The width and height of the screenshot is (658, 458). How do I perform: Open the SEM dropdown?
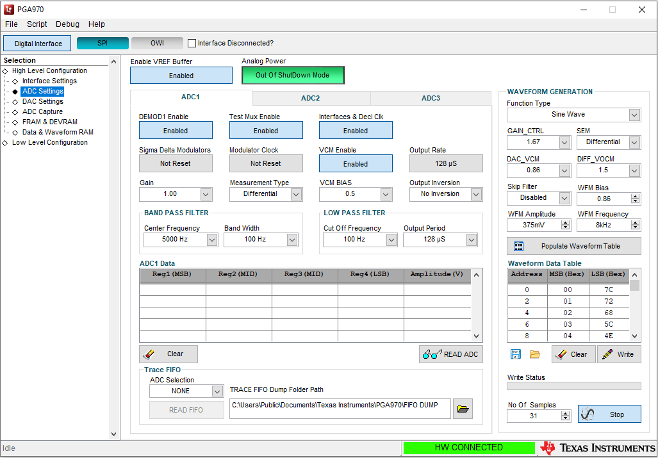click(x=634, y=142)
